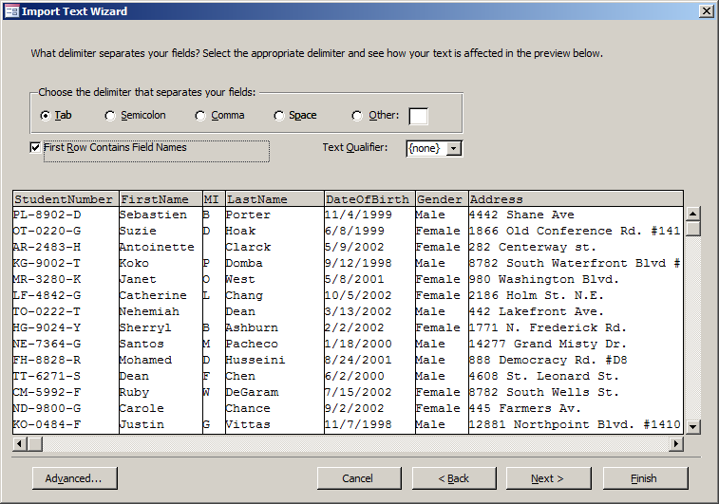Click address 4442 Shane Ave

tap(521, 215)
